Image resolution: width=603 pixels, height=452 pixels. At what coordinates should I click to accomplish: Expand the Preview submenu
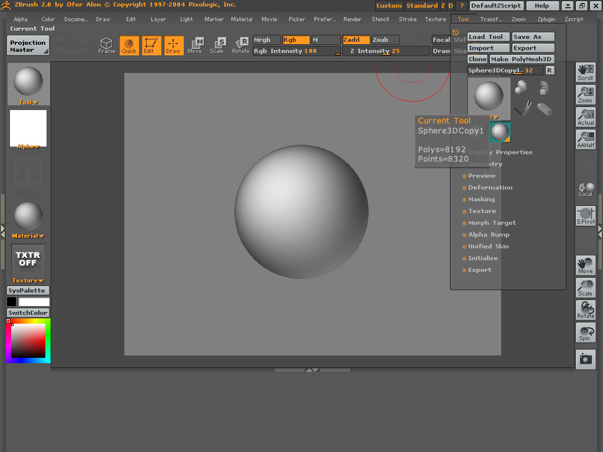click(482, 175)
